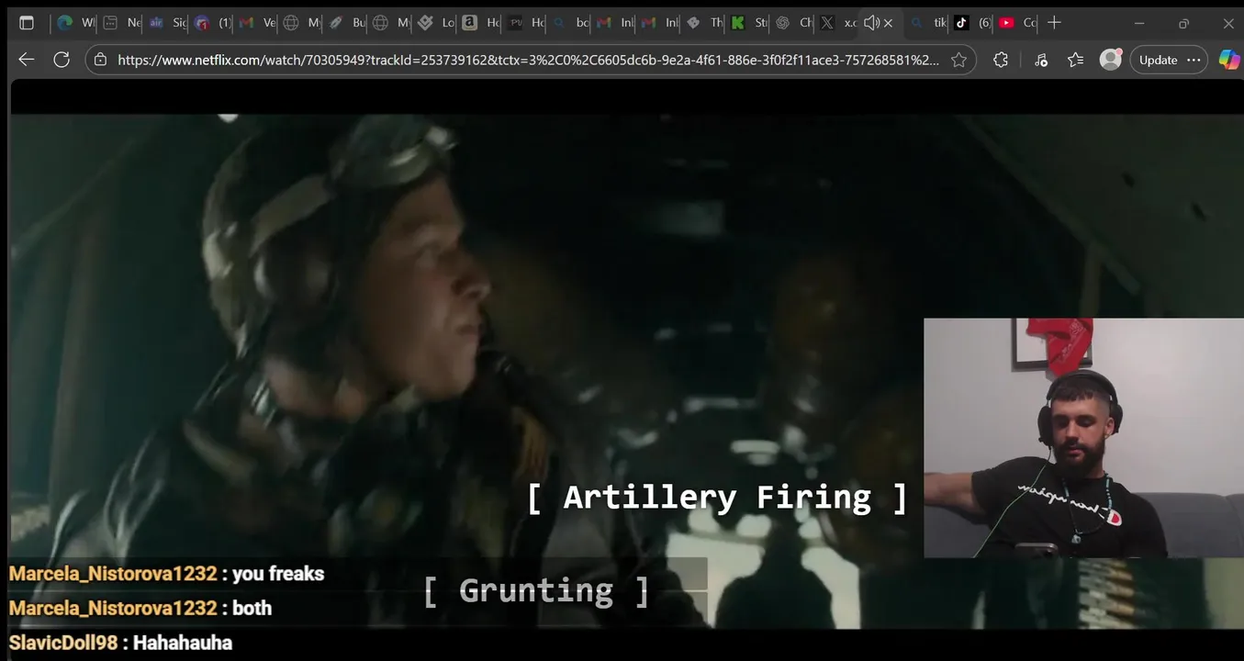Open the Favorites list icon
Screen dimensions: 1244x661
(x=1075, y=60)
